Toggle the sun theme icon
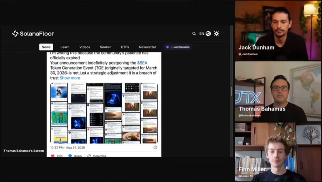 pos(217,34)
